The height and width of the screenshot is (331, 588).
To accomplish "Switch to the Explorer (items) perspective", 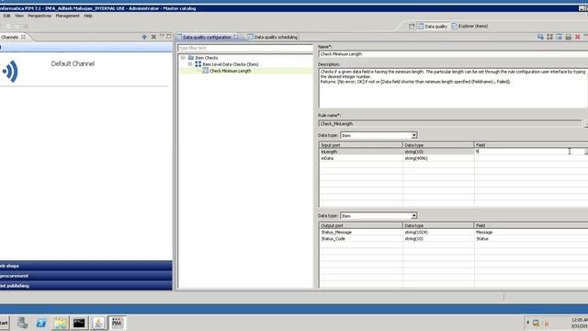I will click(x=469, y=27).
